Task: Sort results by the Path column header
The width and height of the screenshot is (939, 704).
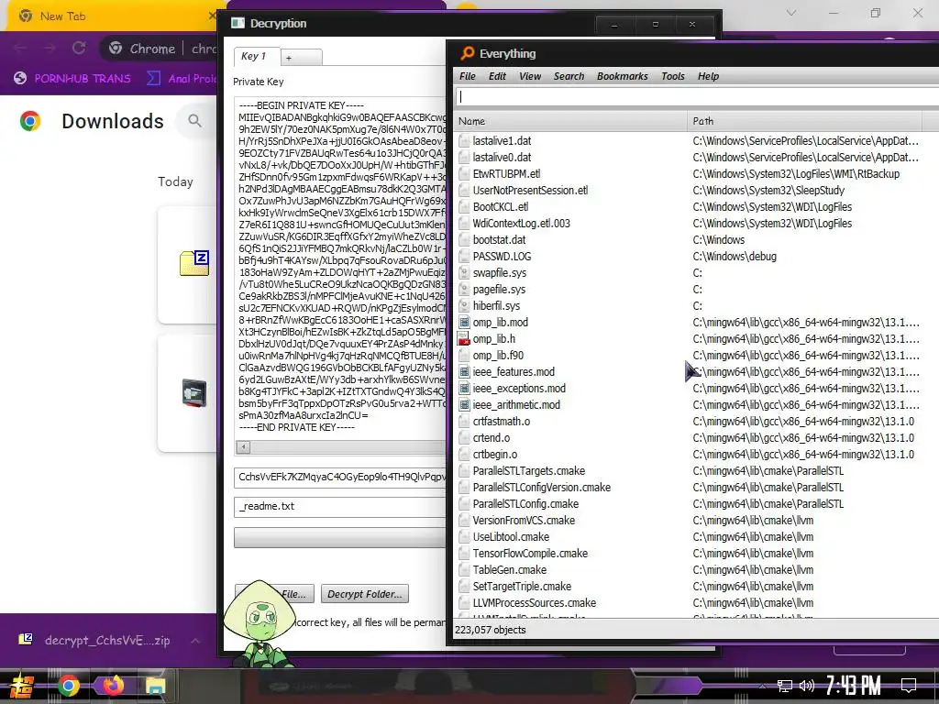Action: [x=804, y=121]
